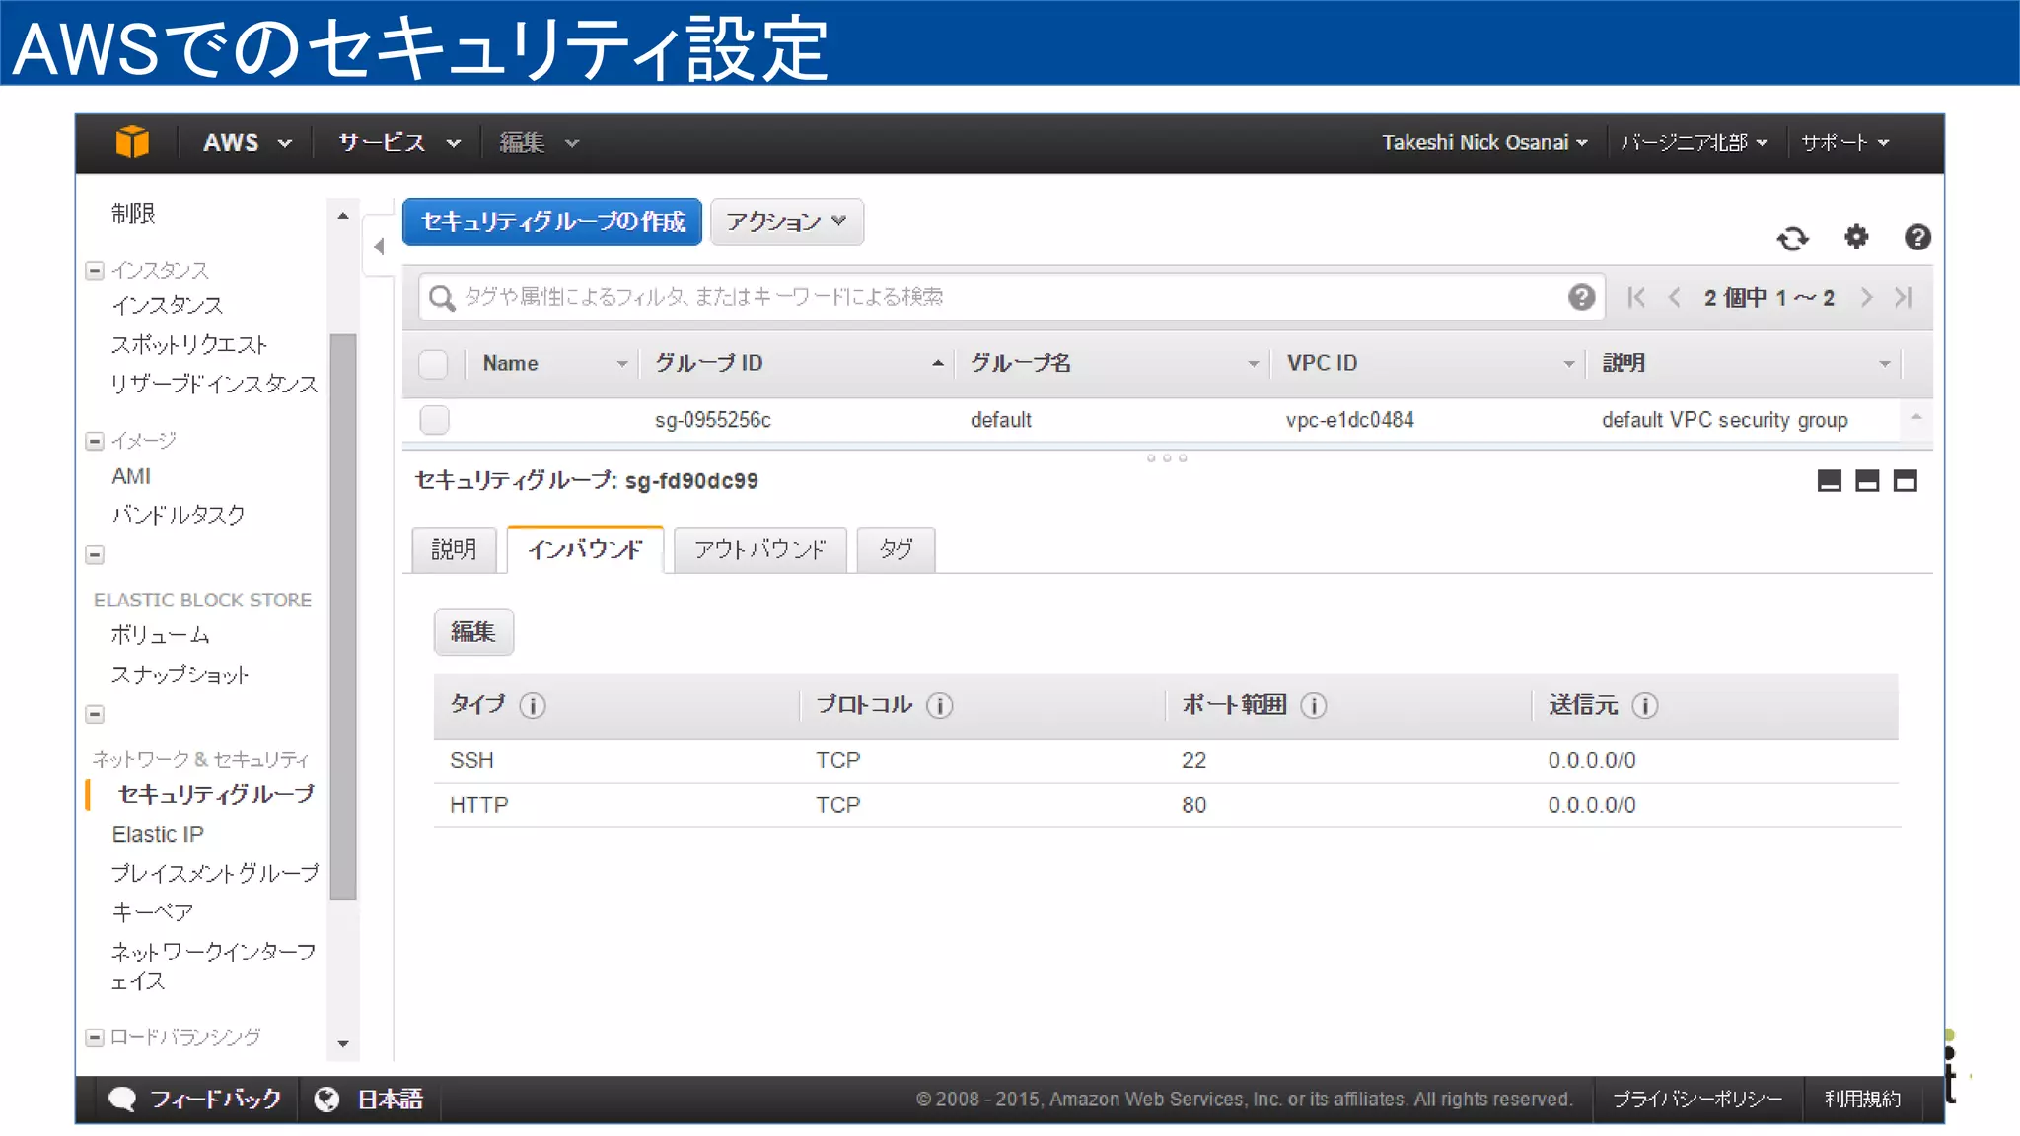
Task: Open the バージニア北部 region dropdown
Action: pos(1695,143)
